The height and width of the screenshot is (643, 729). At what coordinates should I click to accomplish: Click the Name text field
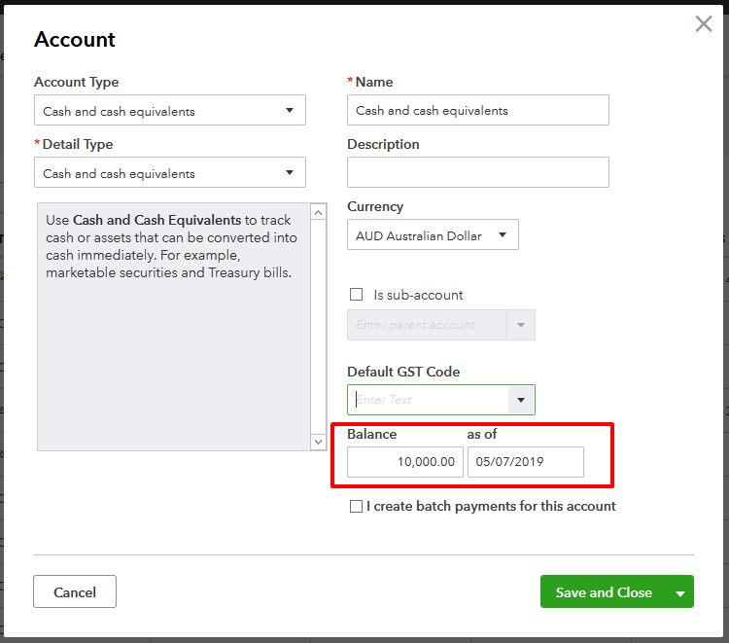(477, 111)
